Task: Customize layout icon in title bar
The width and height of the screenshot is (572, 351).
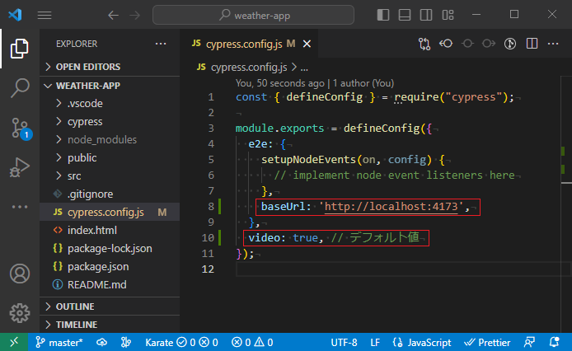Action: (448, 15)
